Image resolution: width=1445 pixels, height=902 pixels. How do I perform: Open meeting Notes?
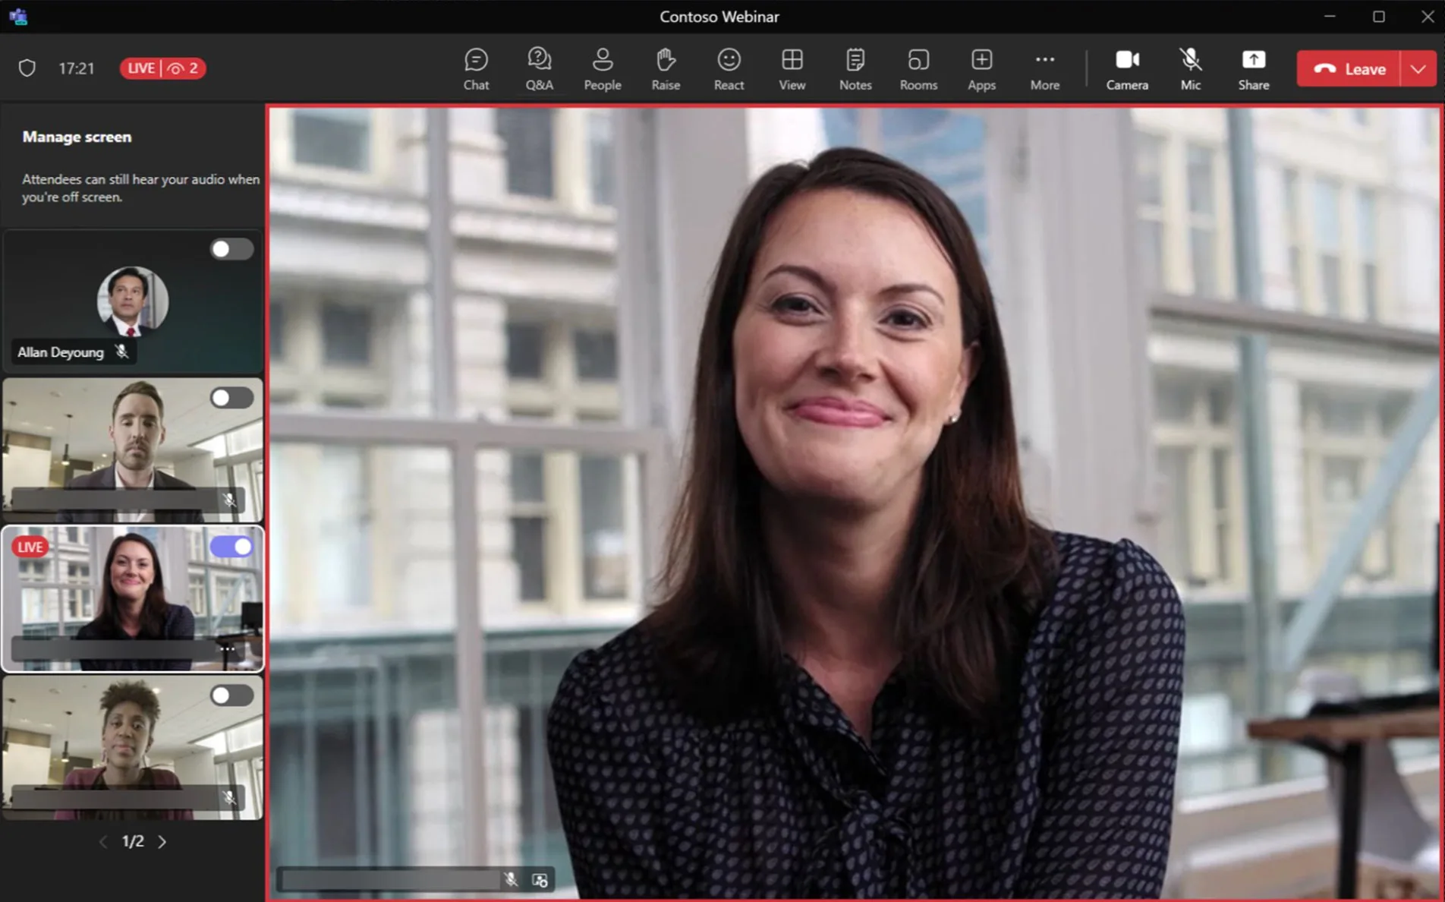pos(855,68)
